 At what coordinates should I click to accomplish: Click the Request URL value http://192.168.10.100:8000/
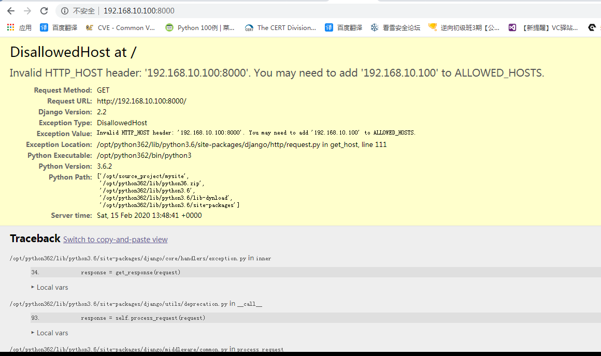[141, 101]
